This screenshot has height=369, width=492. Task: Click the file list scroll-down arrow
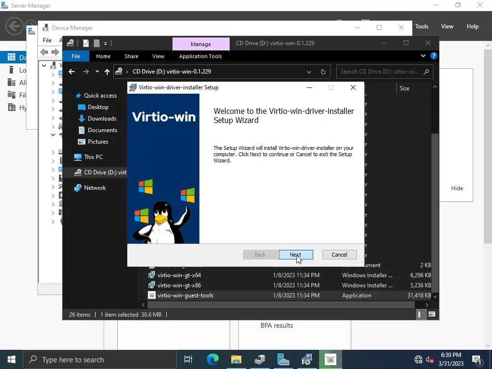click(x=435, y=296)
